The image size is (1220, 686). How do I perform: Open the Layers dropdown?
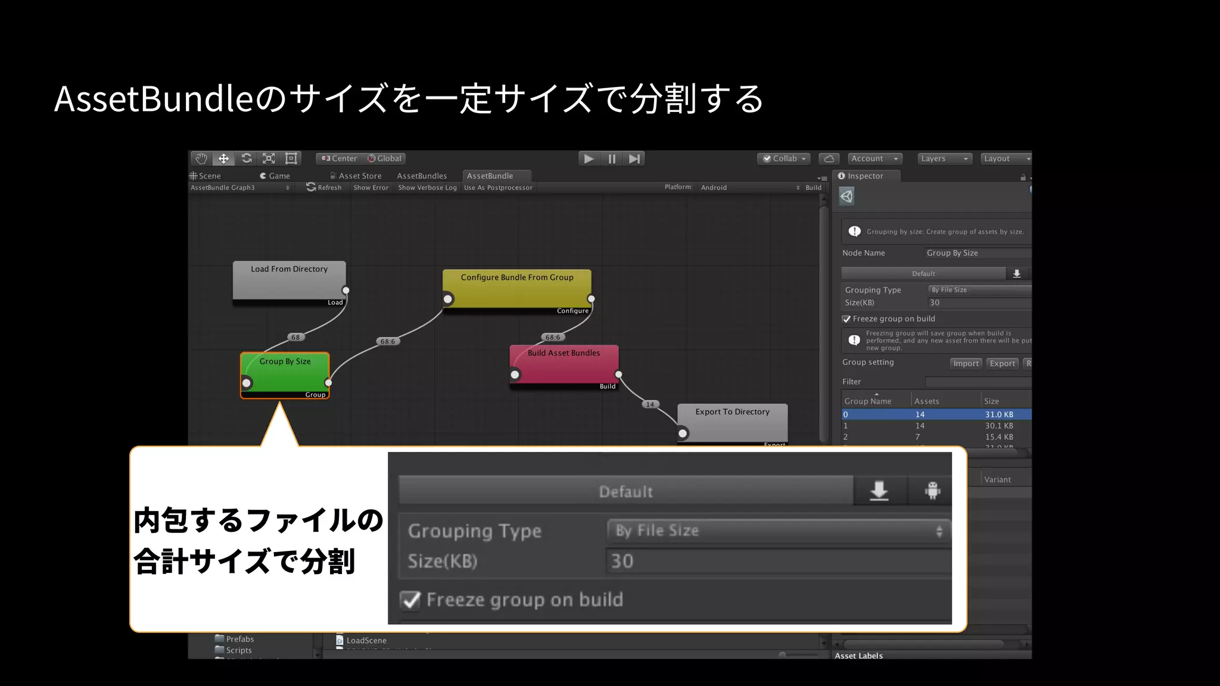[944, 159]
